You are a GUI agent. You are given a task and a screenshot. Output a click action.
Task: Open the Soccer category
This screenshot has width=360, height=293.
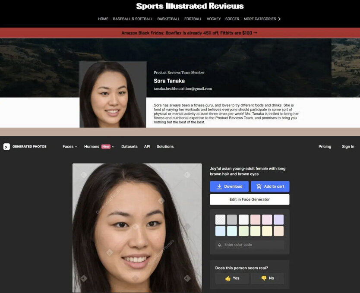tap(232, 19)
